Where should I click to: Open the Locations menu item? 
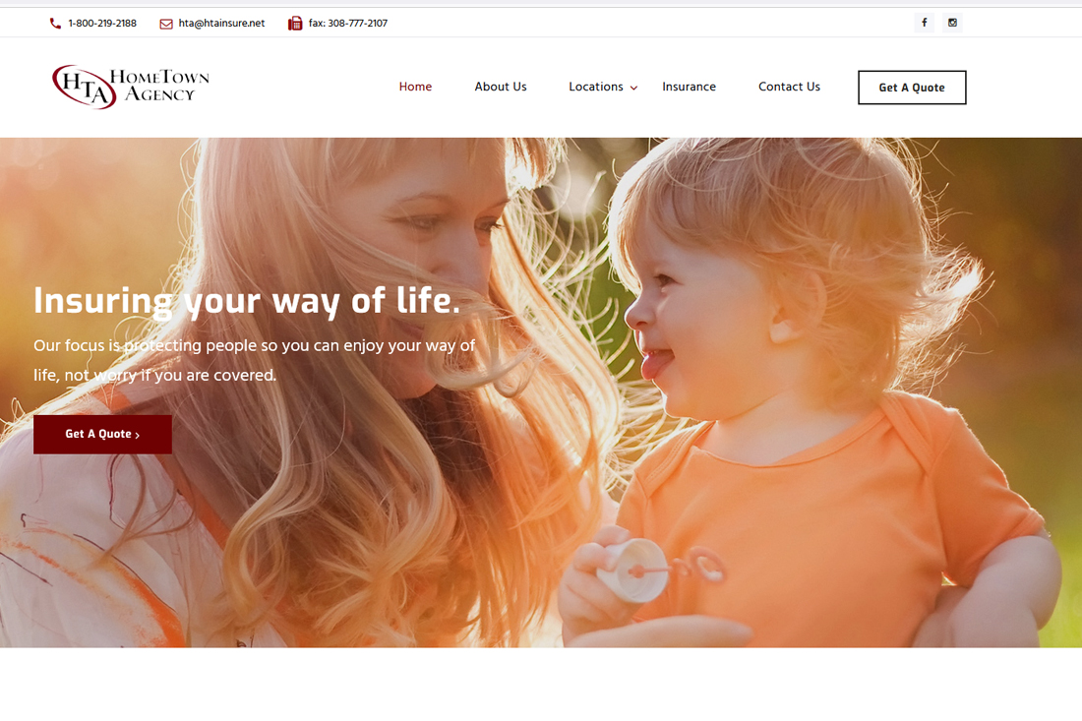(595, 87)
